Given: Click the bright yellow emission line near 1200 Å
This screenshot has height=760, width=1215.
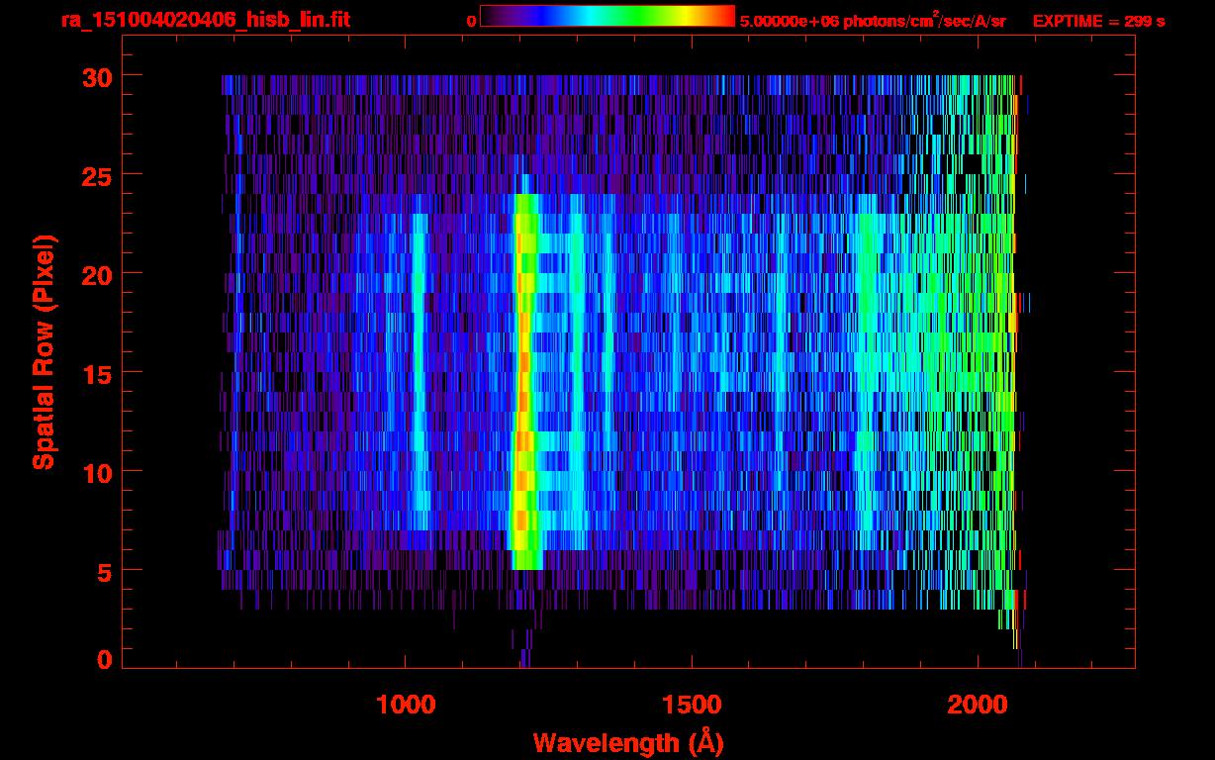Looking at the screenshot, I should pyautogui.click(x=523, y=376).
